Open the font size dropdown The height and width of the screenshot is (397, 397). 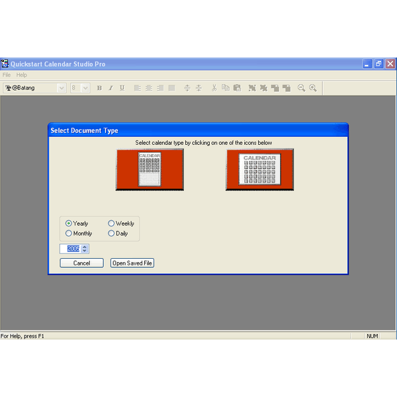(x=85, y=88)
